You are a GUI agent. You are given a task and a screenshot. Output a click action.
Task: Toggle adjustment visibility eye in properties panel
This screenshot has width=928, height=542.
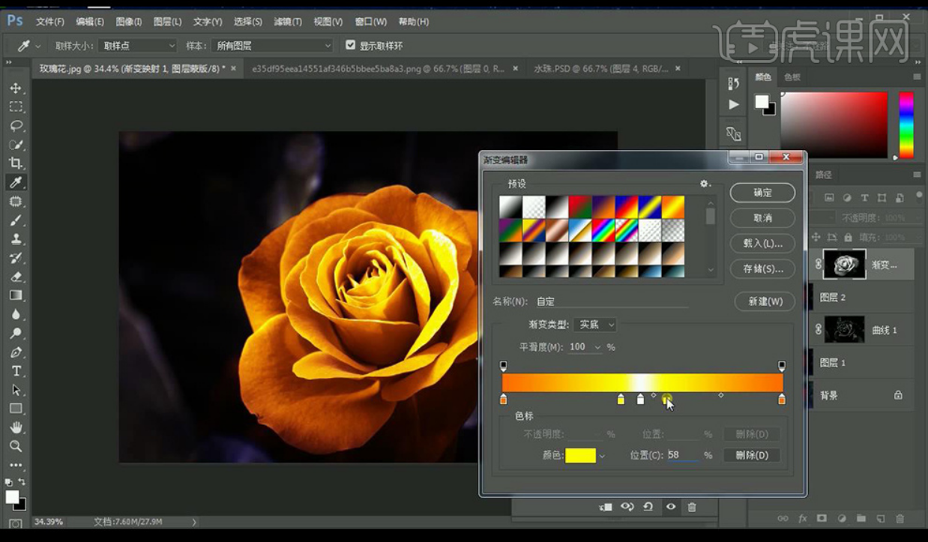tap(671, 508)
